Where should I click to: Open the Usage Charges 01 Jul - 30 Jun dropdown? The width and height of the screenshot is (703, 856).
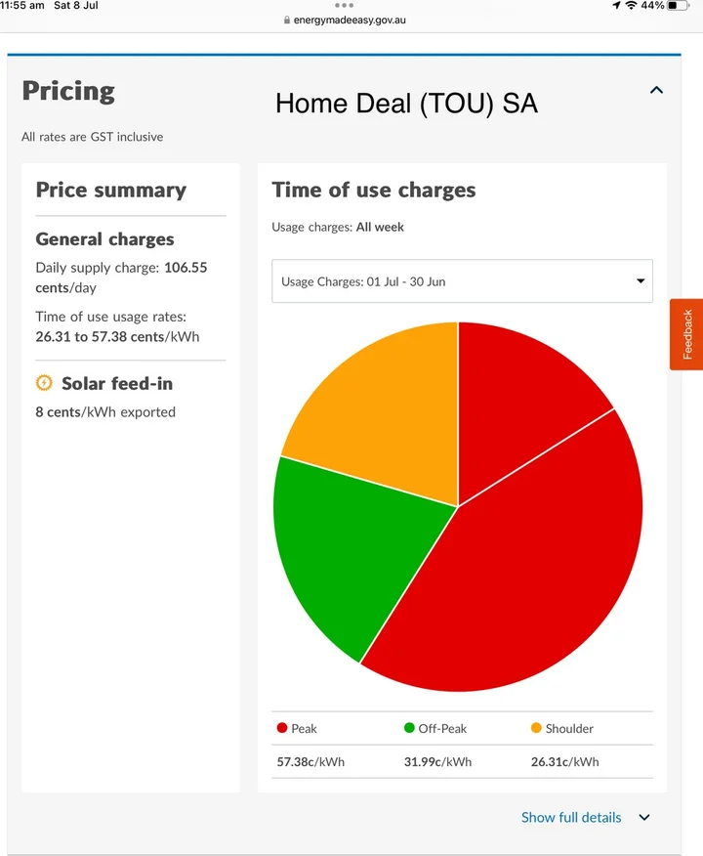coord(462,281)
